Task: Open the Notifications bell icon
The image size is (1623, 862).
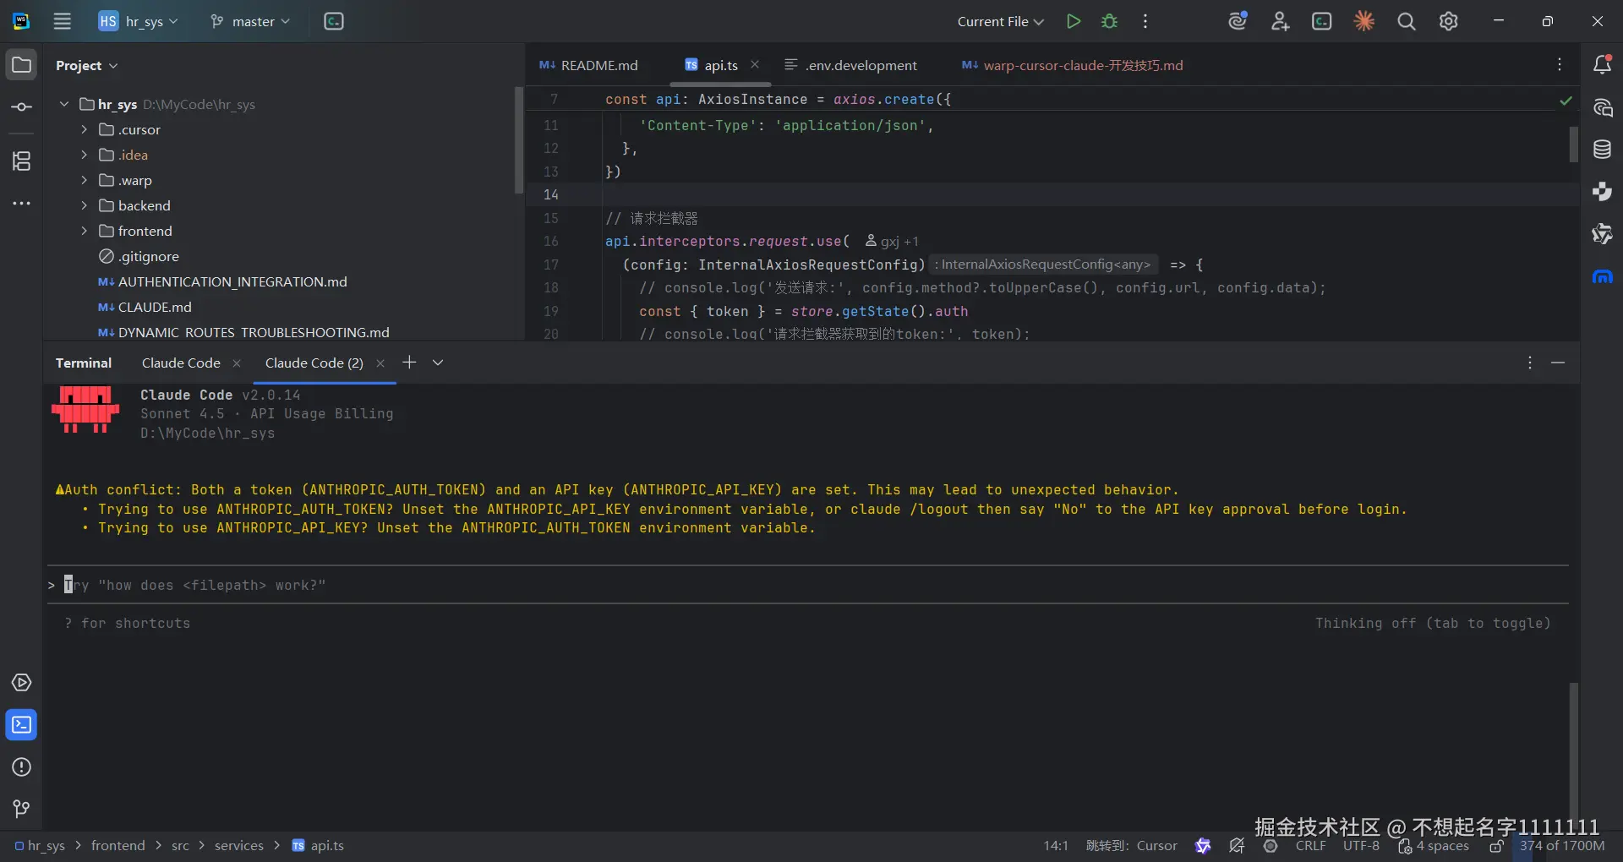Action: pos(1602,65)
